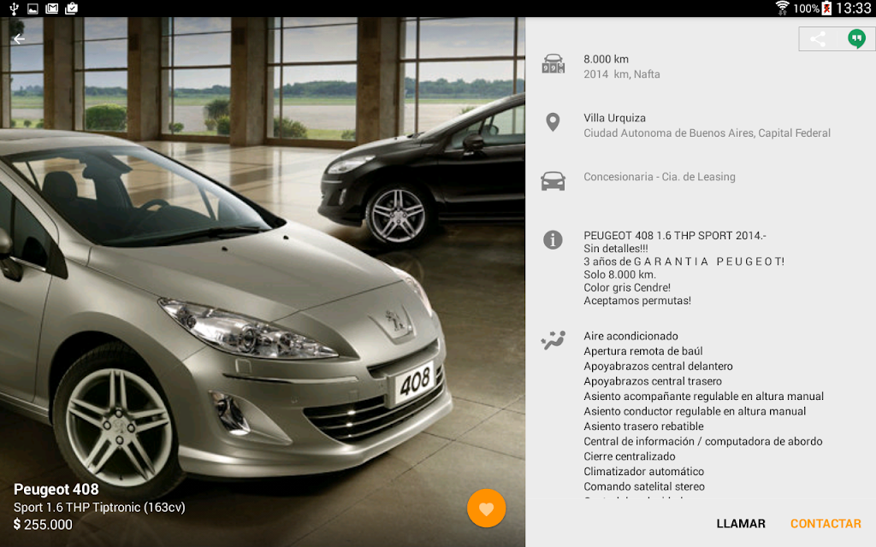Tap the $ 255.000 price

click(x=43, y=525)
